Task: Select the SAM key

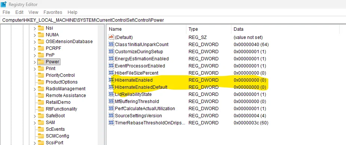Action: pos(50,123)
